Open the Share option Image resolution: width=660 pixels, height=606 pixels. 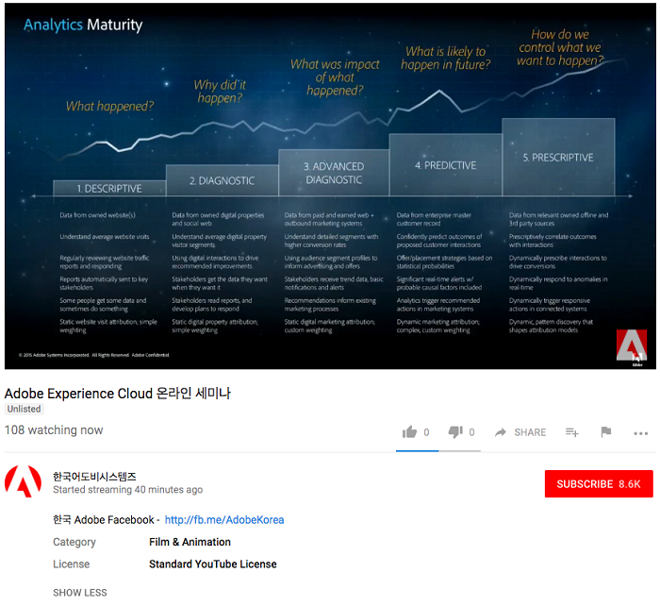520,432
